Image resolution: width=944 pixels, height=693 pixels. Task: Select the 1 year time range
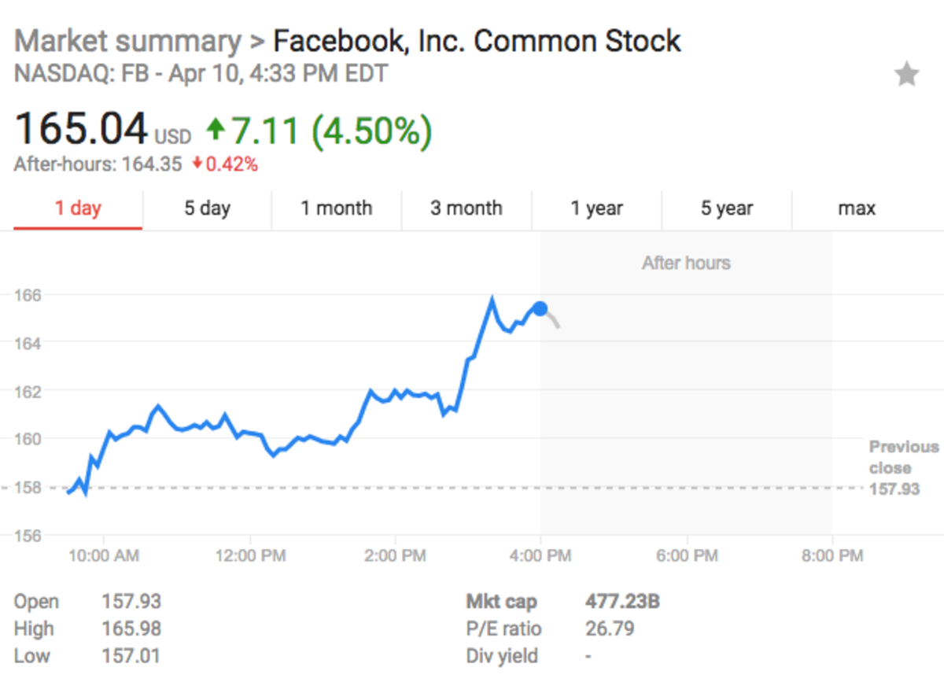[x=596, y=208]
